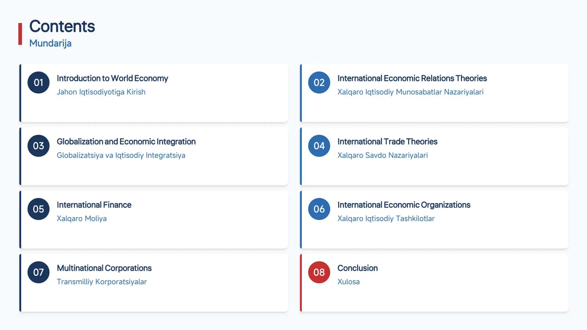Image resolution: width=587 pixels, height=330 pixels.
Task: Click Globalization and Economic Integration title
Action: click(126, 142)
